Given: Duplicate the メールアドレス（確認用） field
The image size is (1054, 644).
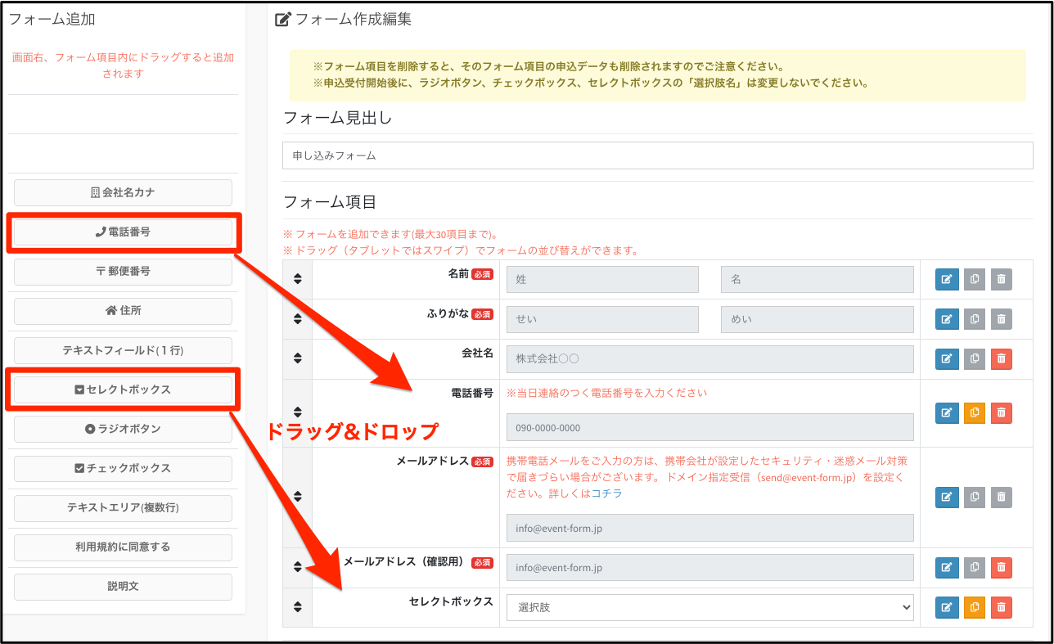Looking at the screenshot, I should point(974,567).
